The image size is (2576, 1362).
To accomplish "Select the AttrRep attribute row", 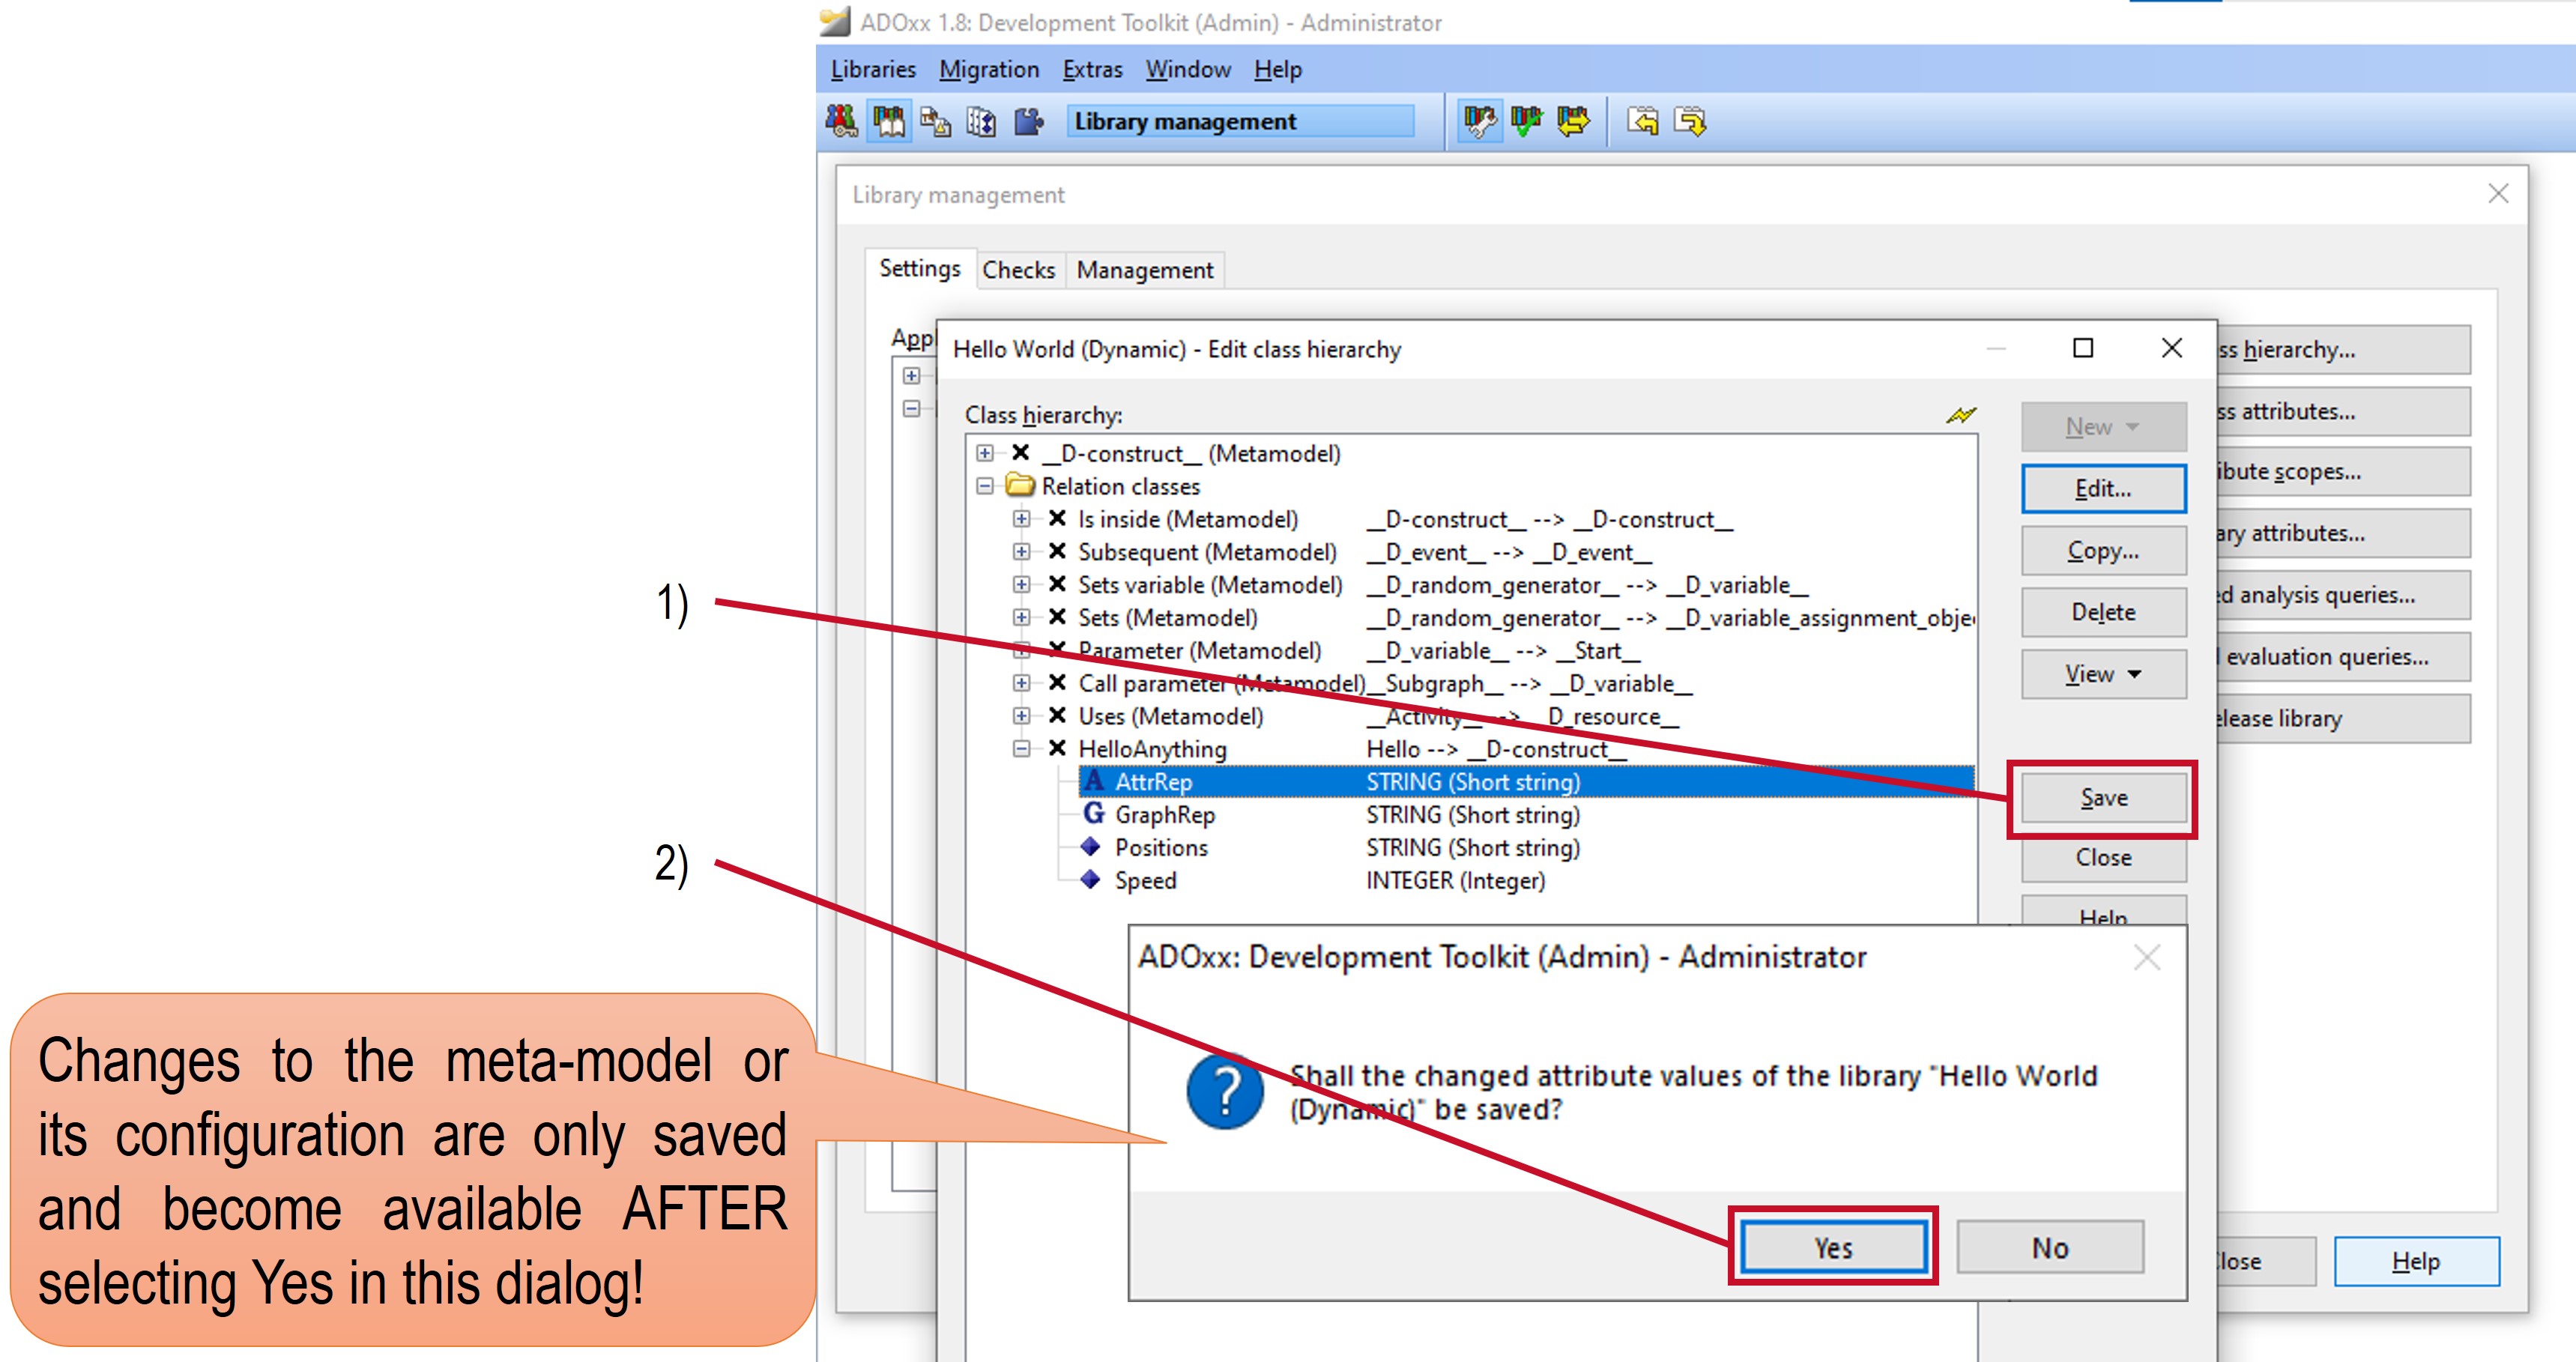I will coord(1526,781).
